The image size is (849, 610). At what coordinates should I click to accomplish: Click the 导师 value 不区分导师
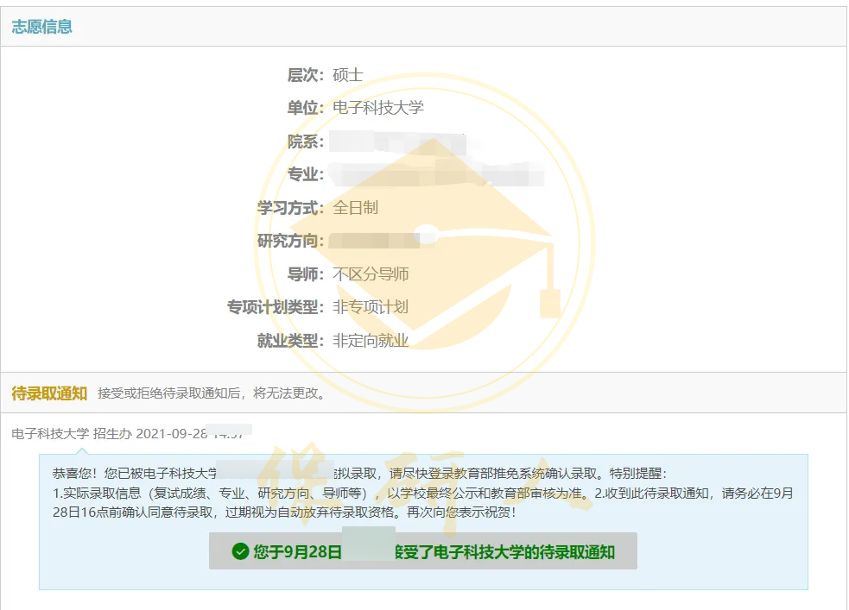(371, 274)
